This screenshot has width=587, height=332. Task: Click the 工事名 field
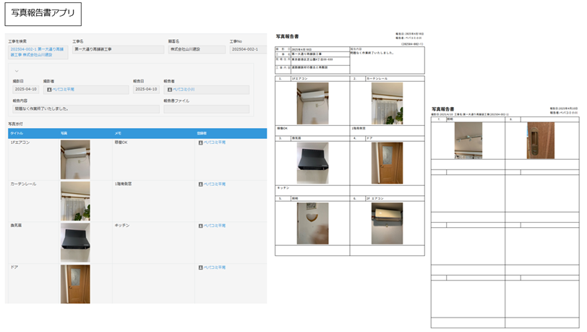point(117,50)
